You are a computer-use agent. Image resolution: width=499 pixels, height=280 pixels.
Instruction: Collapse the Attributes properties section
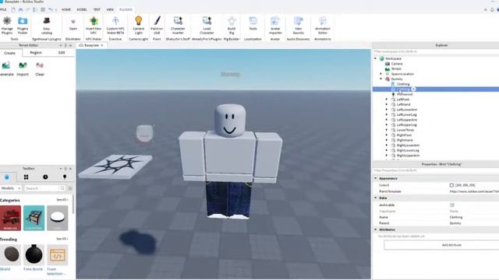tap(376, 229)
